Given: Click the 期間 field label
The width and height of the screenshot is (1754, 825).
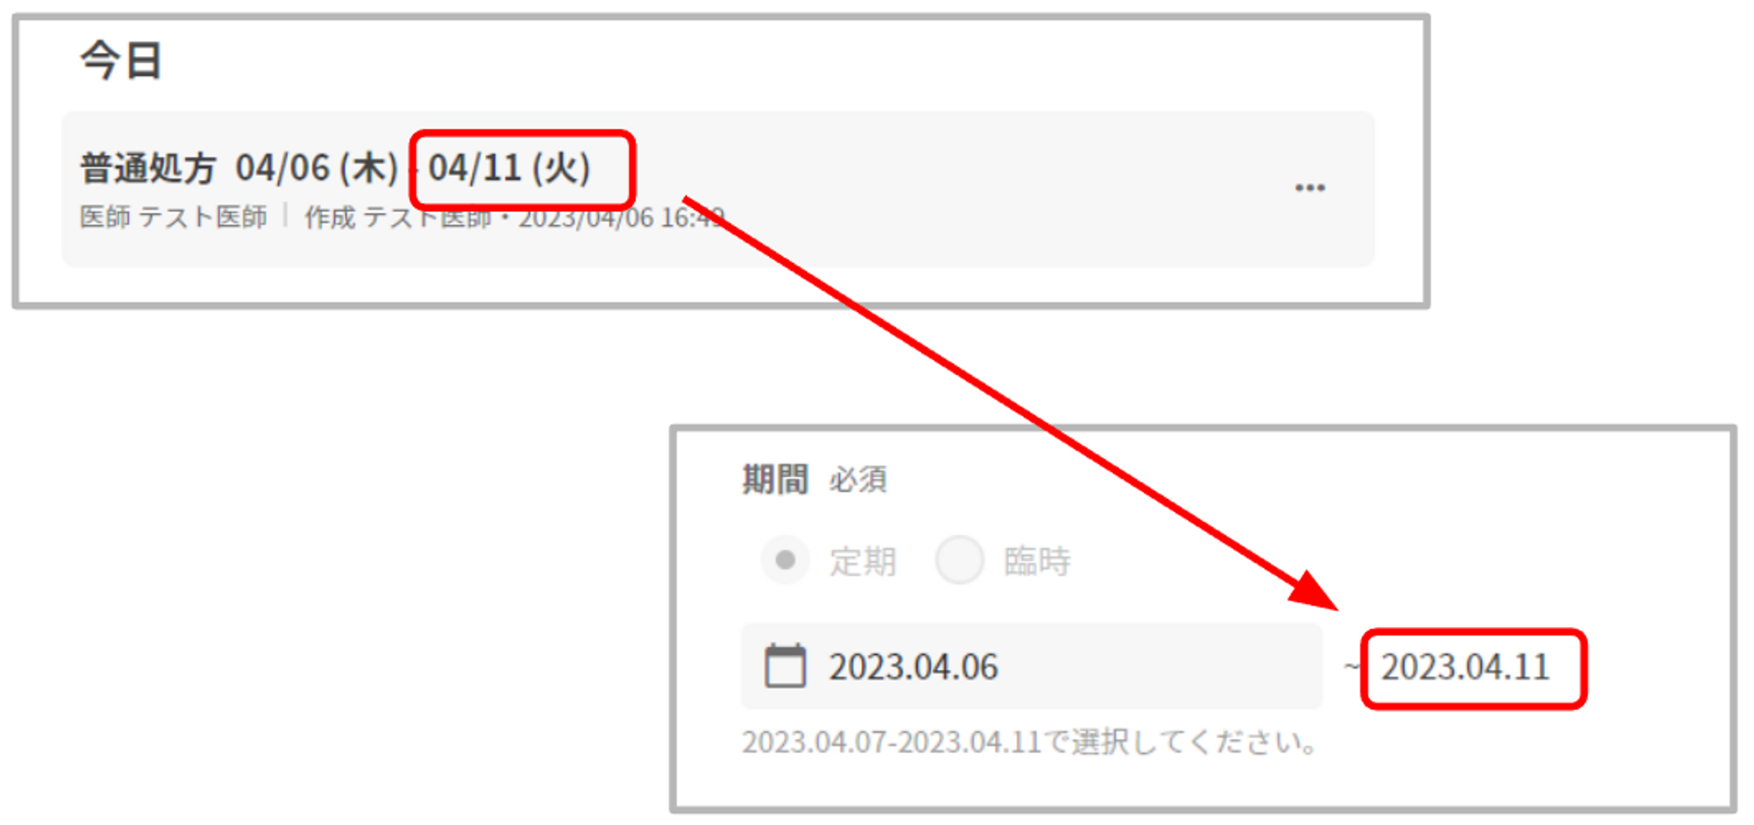Looking at the screenshot, I should coord(774,480).
